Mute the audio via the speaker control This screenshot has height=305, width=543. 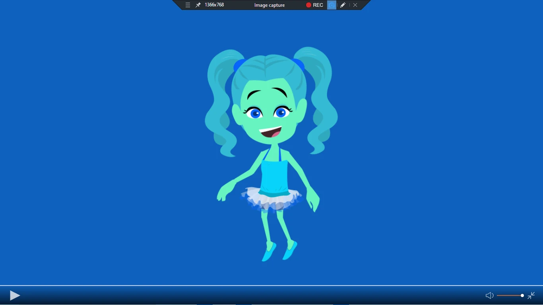point(489,295)
